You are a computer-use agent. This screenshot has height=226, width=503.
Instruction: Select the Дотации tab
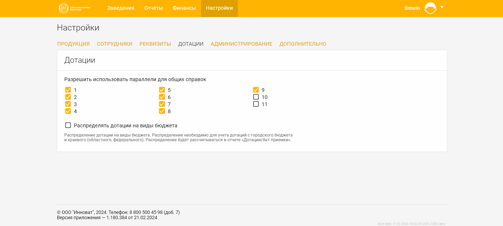(191, 44)
